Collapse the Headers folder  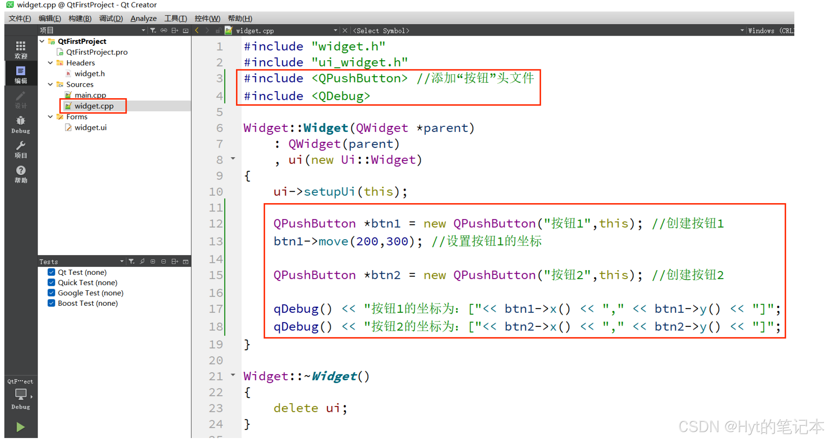(50, 63)
